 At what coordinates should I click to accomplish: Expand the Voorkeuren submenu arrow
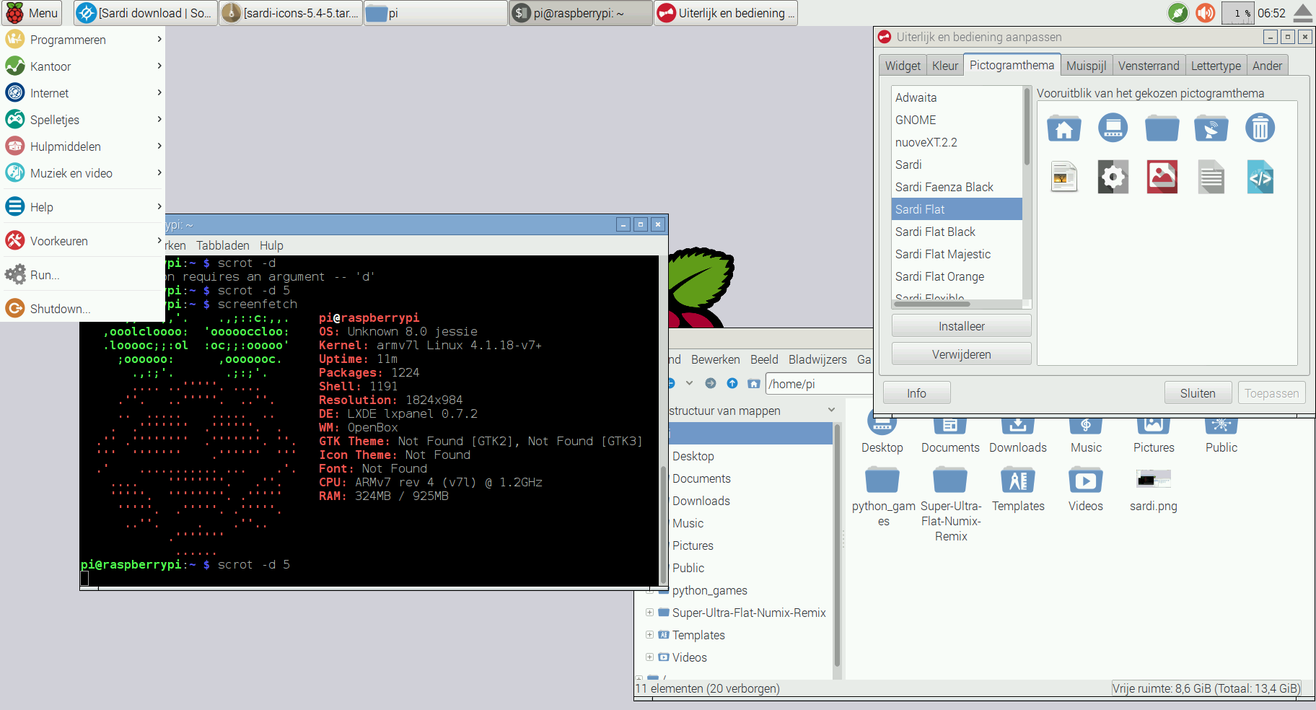pos(159,241)
